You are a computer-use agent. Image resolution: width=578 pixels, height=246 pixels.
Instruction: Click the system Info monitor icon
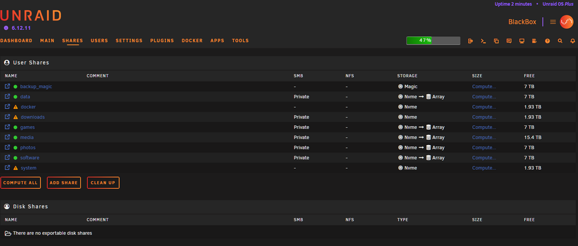pos(521,41)
